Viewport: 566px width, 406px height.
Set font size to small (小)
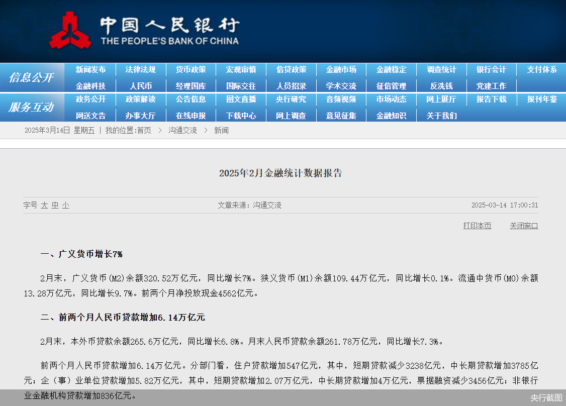[65, 206]
